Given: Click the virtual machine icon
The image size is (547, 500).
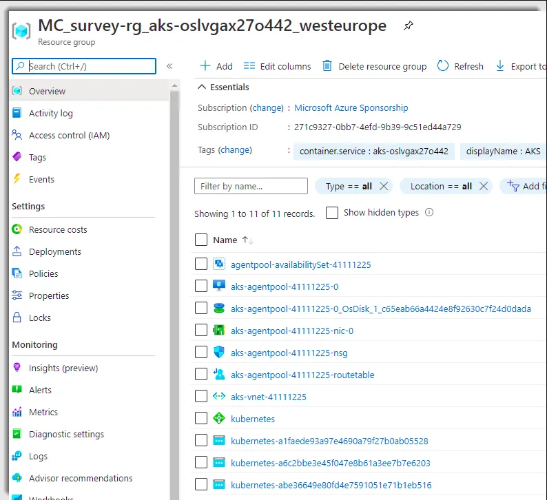Looking at the screenshot, I should 219,286.
